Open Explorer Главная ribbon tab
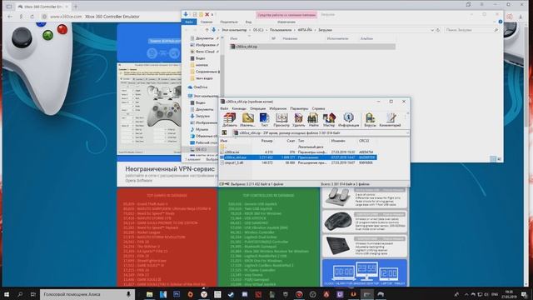The height and width of the screenshot is (300, 533). coord(207,22)
